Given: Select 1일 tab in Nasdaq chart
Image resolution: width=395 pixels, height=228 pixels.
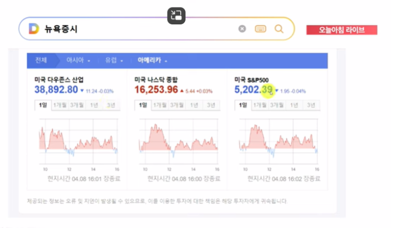Looking at the screenshot, I should (143, 105).
